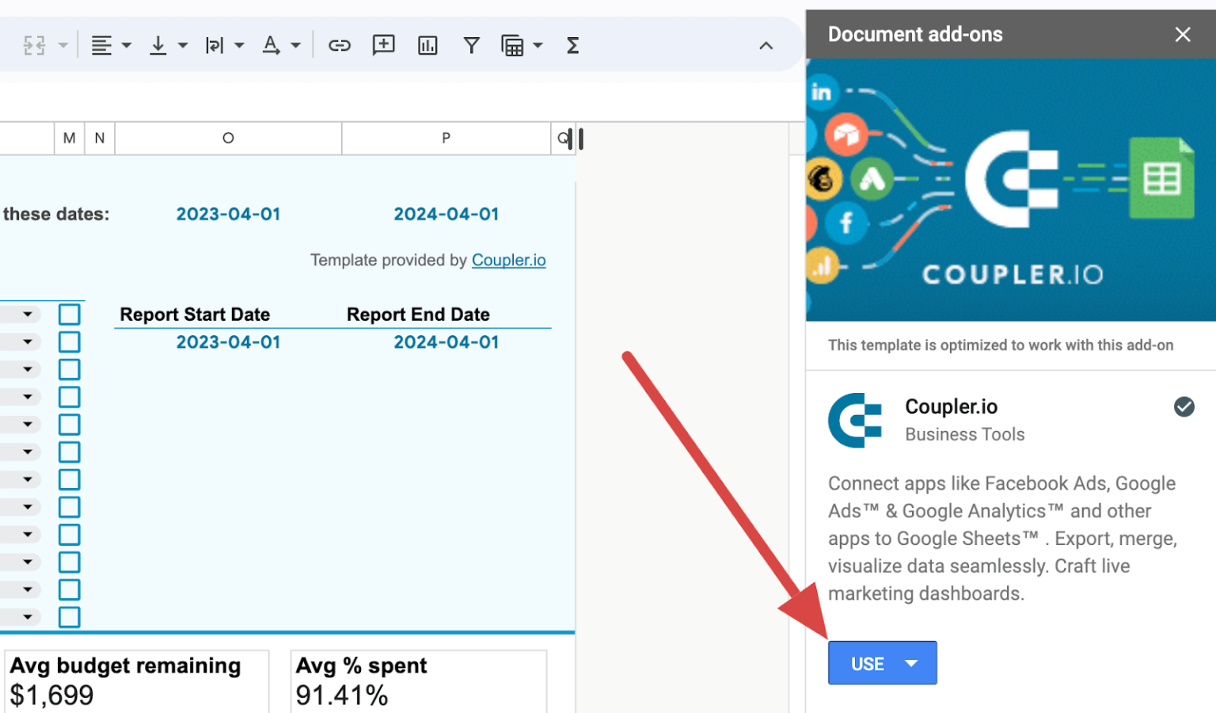Select the horizontal align icon
Image resolution: width=1216 pixels, height=713 pixels.
coord(102,45)
